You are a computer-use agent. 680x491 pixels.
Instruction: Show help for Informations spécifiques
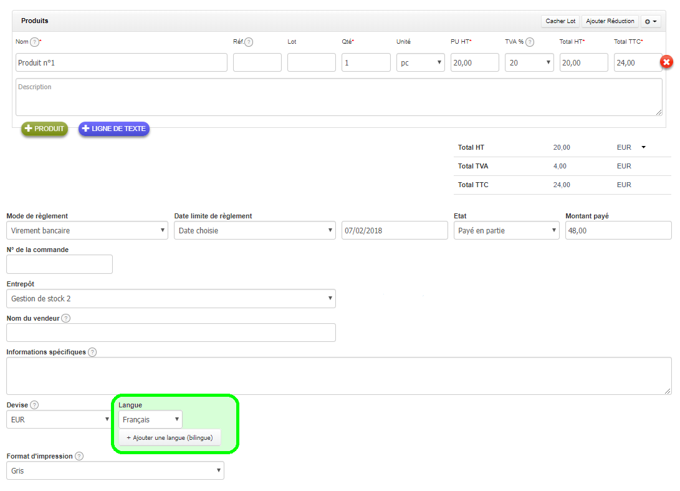point(92,352)
